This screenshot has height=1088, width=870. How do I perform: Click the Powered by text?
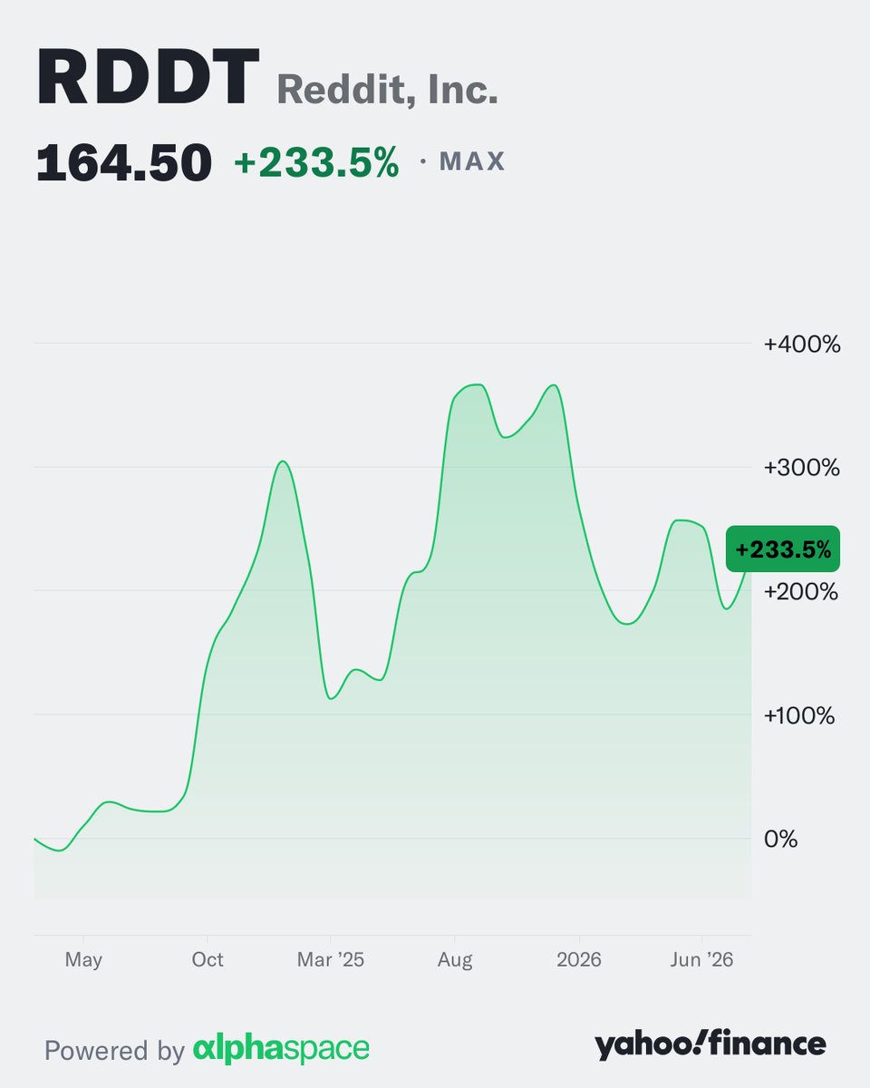(114, 1051)
